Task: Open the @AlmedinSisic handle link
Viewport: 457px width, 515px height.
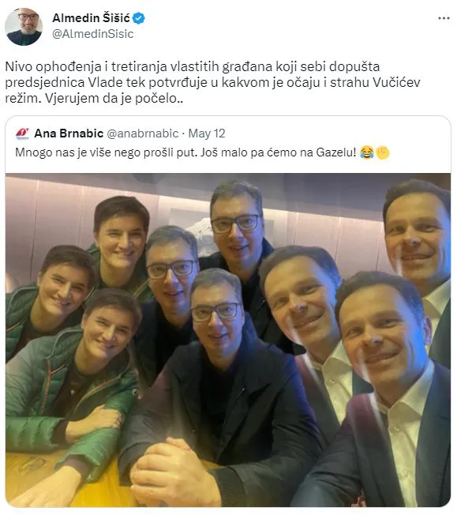Action: coord(93,34)
